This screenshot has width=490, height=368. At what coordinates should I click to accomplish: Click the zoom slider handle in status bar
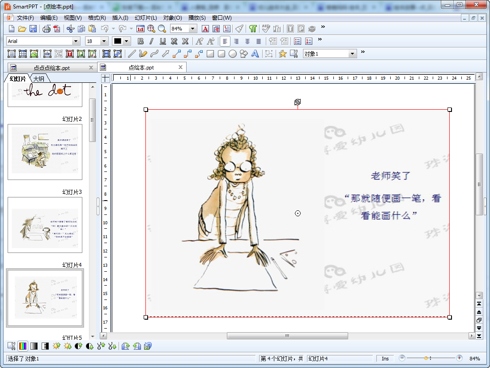point(426,358)
